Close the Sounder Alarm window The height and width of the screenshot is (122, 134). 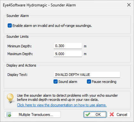pyautogui.click(x=129, y=5)
